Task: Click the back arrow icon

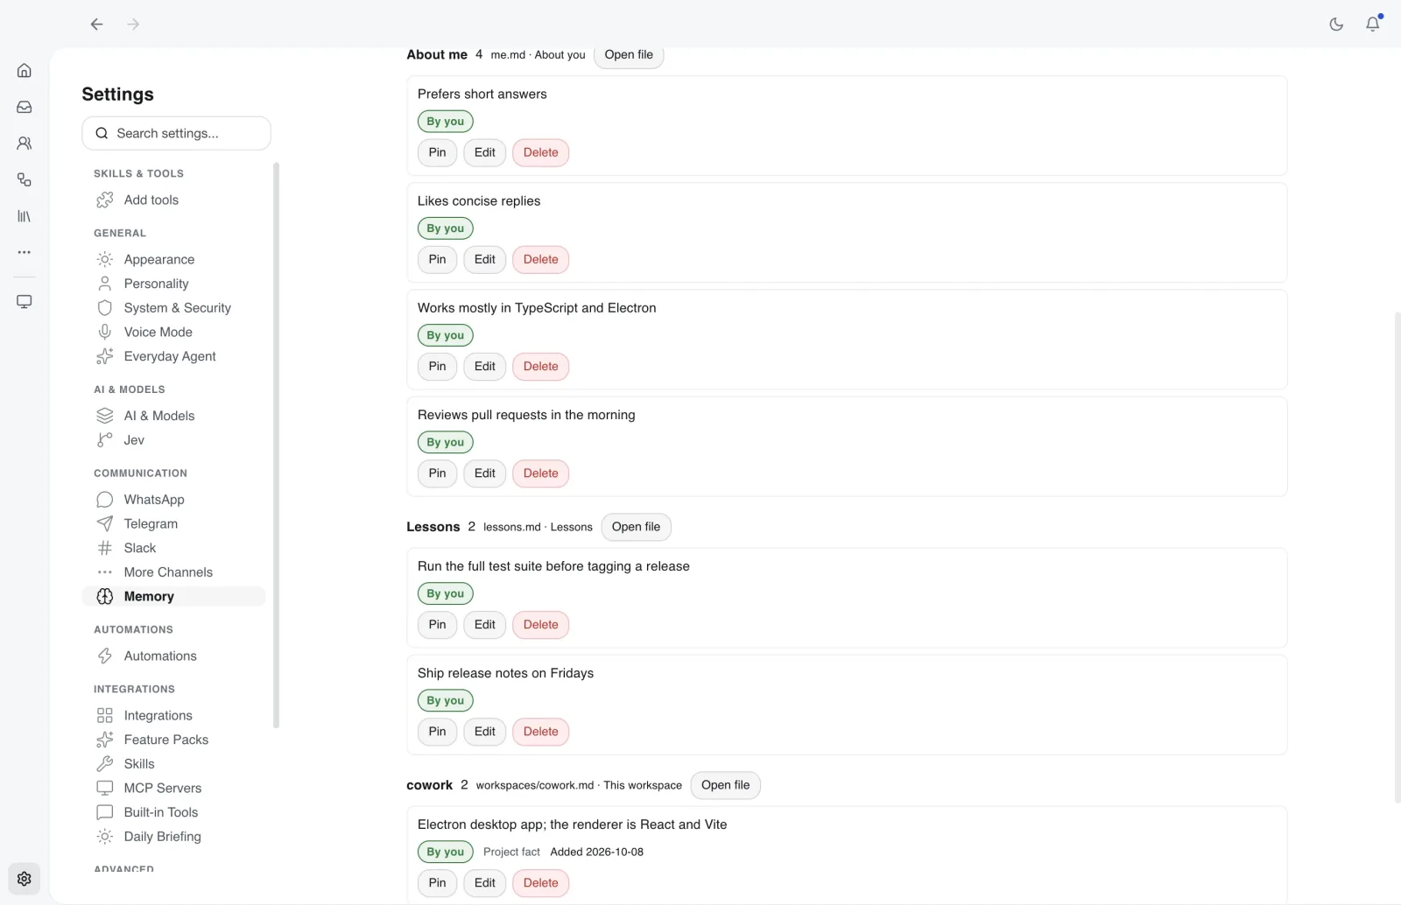Action: coord(97,25)
